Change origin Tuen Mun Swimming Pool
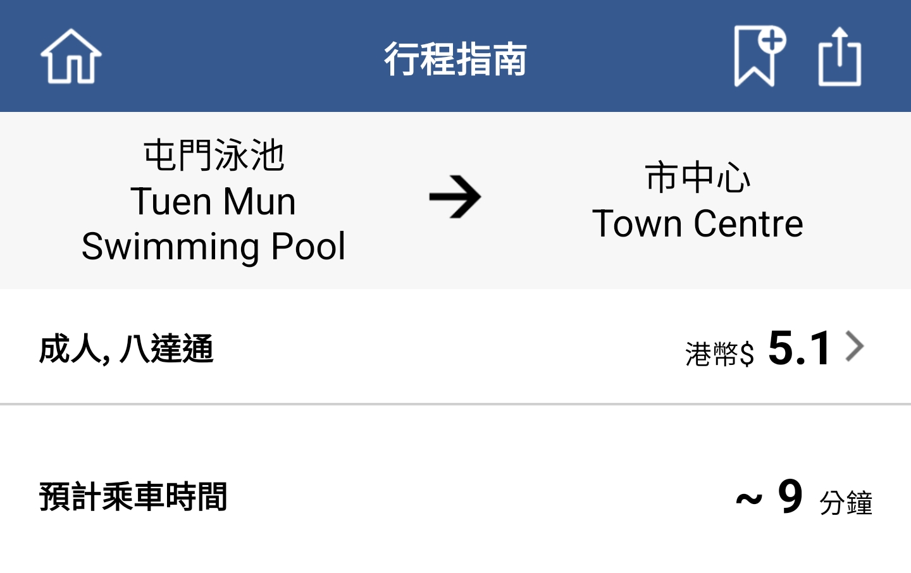The image size is (911, 573). point(213,200)
